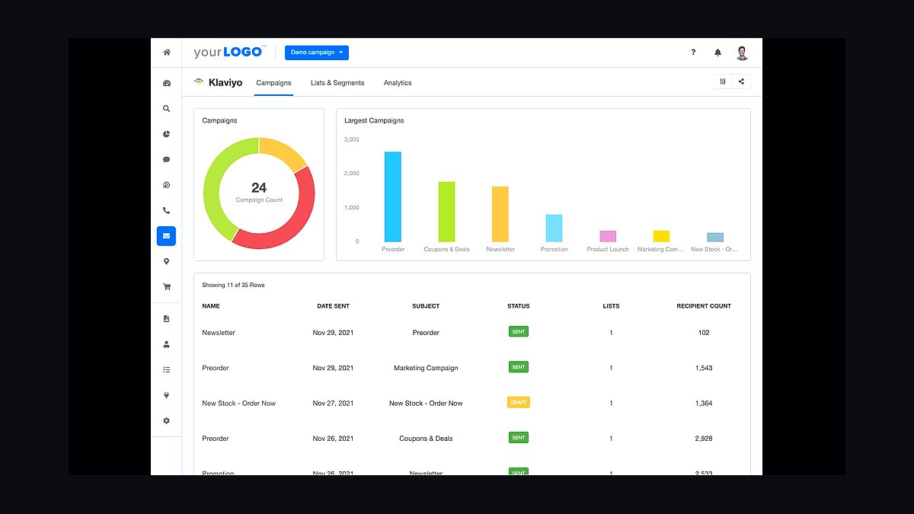The width and height of the screenshot is (914, 514).
Task: Click SENT badge in Newsletter row
Action: 519,332
